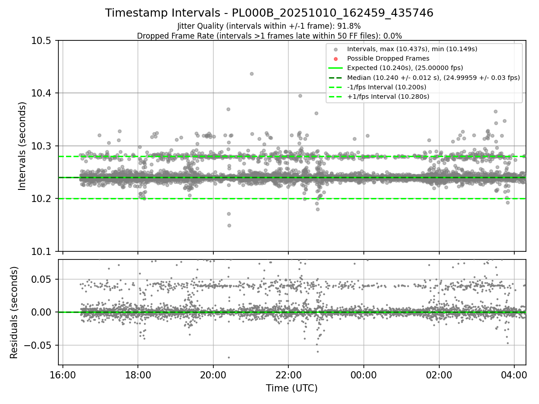539x404 pixels.
Task: Click the maximum interval outlier point near 10.437s
Action: 252,74
